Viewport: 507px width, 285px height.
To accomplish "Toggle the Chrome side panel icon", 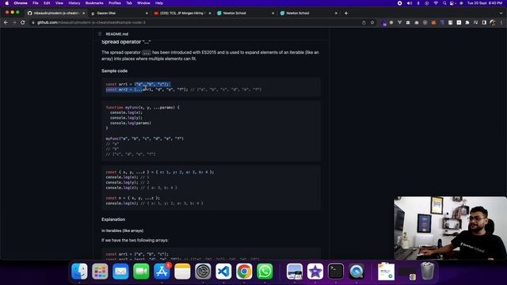I will coord(484,23).
